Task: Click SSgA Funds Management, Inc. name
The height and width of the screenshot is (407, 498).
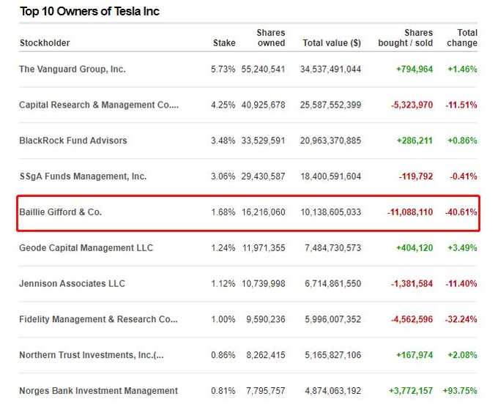Action: coord(83,176)
